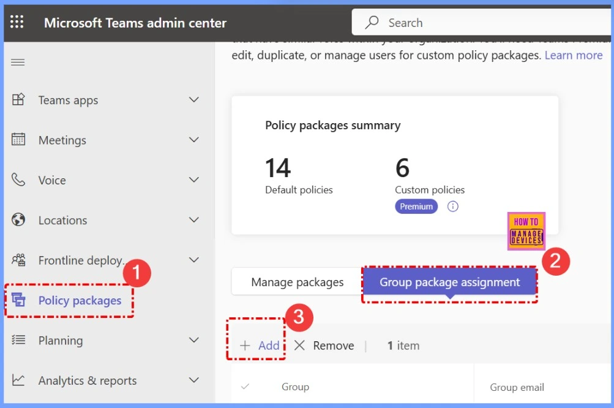Expand the Meetings chevron
614x408 pixels.
tap(194, 140)
